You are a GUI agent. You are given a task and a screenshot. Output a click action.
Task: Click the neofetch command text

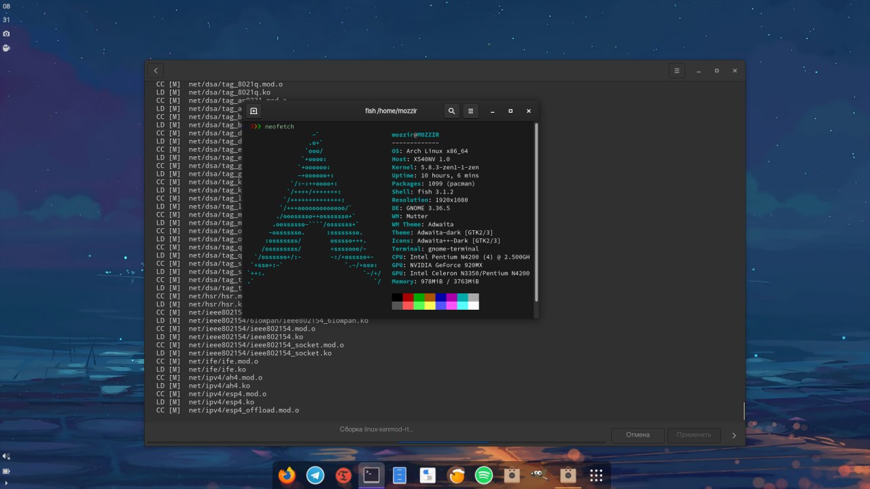coord(279,127)
